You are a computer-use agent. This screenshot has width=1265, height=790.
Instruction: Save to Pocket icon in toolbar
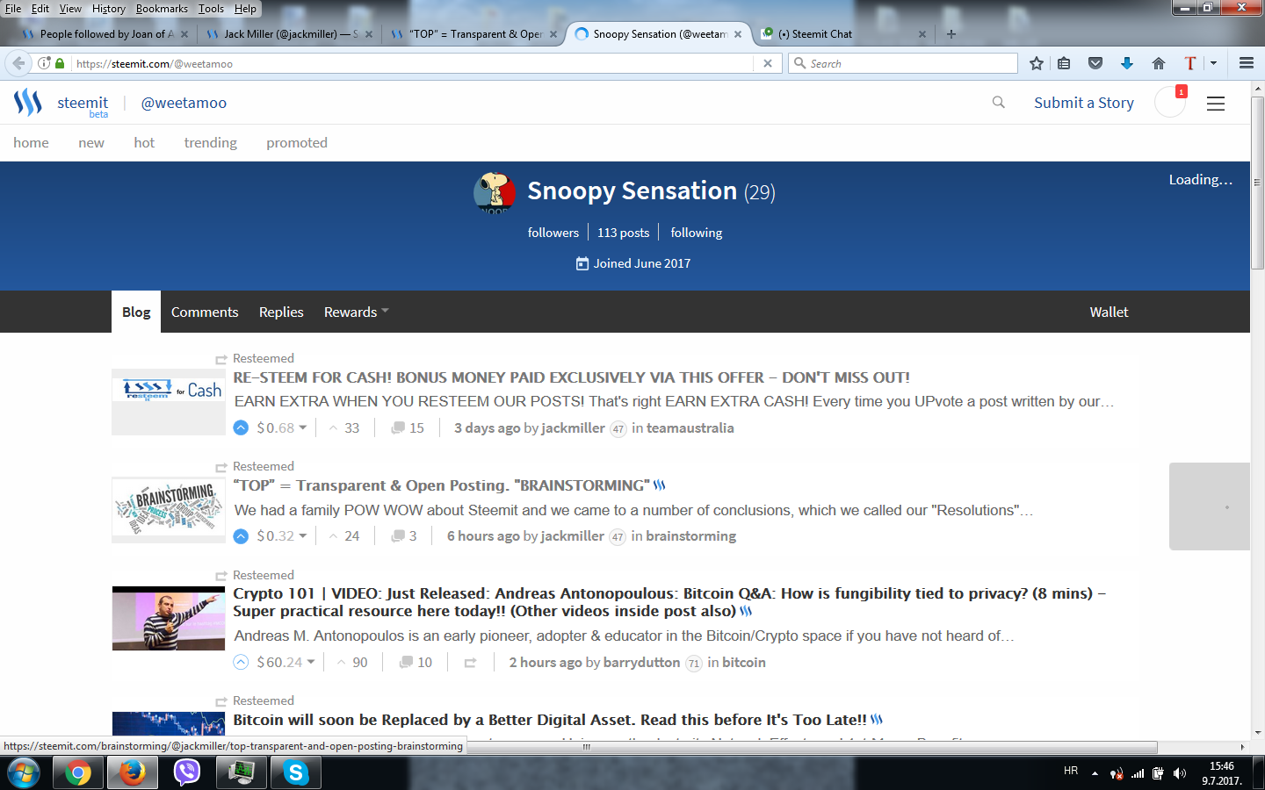coord(1095,63)
